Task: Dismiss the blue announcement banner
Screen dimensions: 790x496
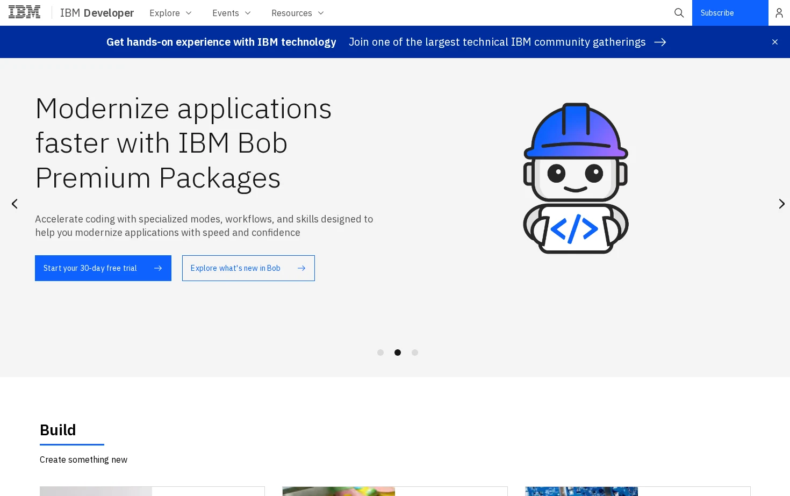Action: pos(774,42)
